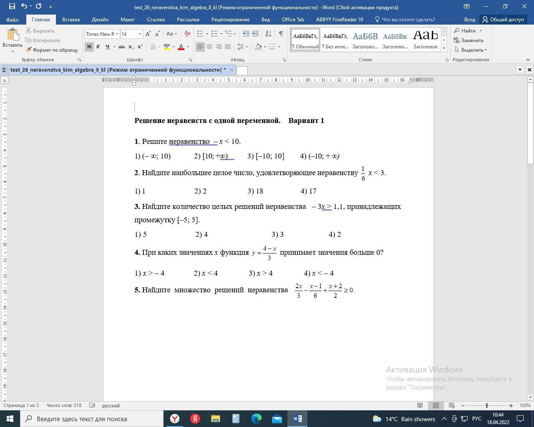Click the zoom slider handle in the status bar

click(x=486, y=405)
